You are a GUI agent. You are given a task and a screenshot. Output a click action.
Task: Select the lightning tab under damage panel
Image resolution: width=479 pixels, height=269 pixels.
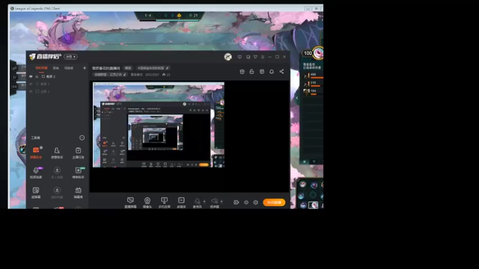coord(304,161)
